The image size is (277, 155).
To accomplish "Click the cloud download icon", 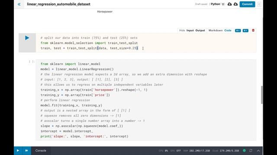I will (235, 4).
